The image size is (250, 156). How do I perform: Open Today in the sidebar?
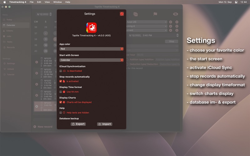click(x=9, y=20)
